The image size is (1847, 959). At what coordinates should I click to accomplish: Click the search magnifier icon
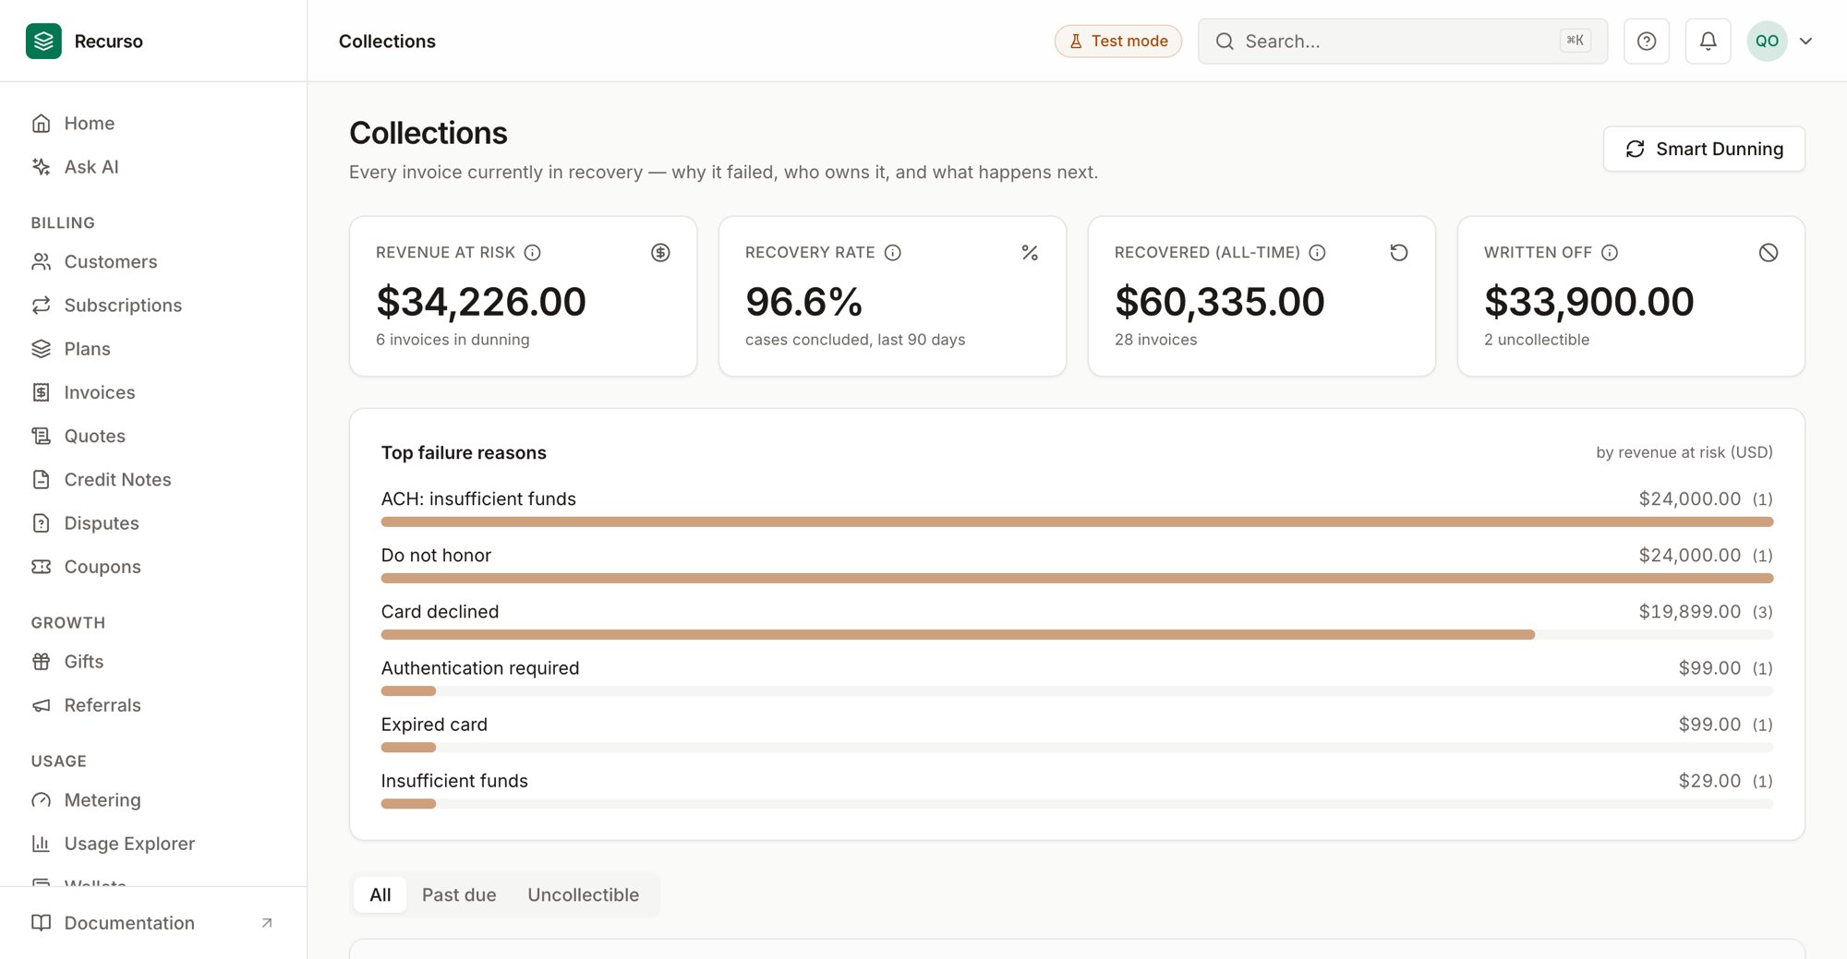coord(1225,41)
